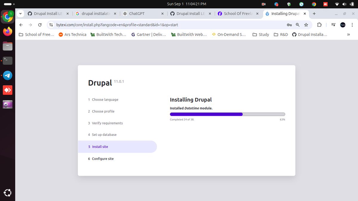
Task: Click the browser forward arrow
Action: 30,25
